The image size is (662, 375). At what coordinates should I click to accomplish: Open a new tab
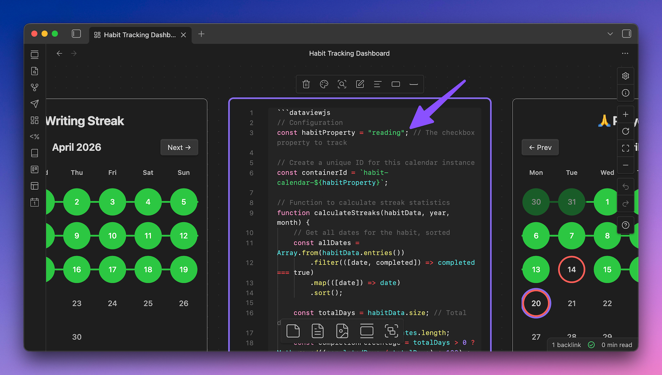click(x=201, y=34)
